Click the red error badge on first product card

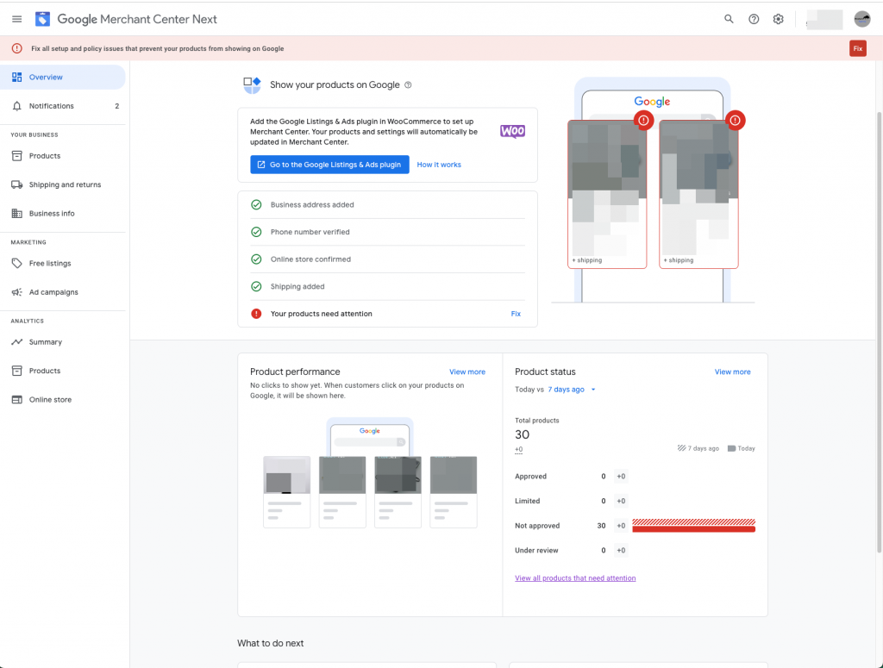pyautogui.click(x=643, y=120)
